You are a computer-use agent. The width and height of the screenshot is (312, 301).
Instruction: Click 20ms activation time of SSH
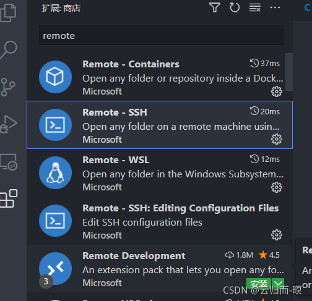265,111
